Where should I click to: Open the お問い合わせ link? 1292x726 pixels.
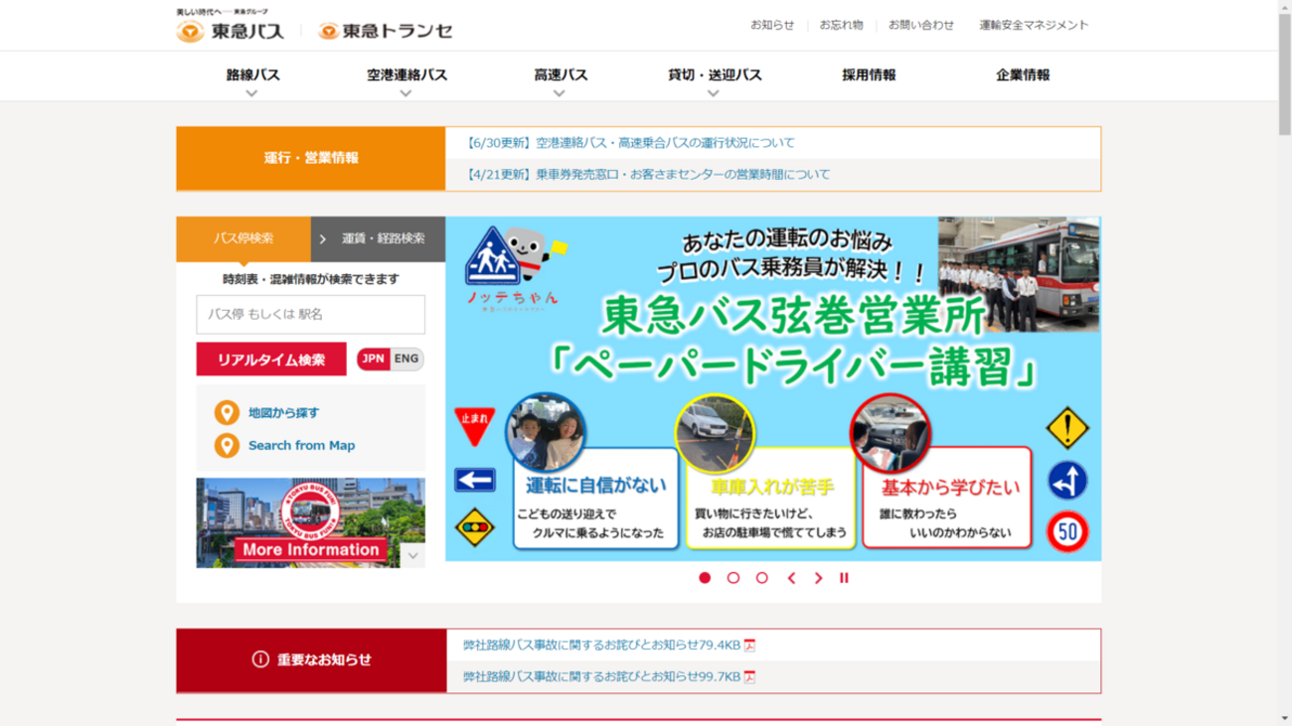[921, 25]
